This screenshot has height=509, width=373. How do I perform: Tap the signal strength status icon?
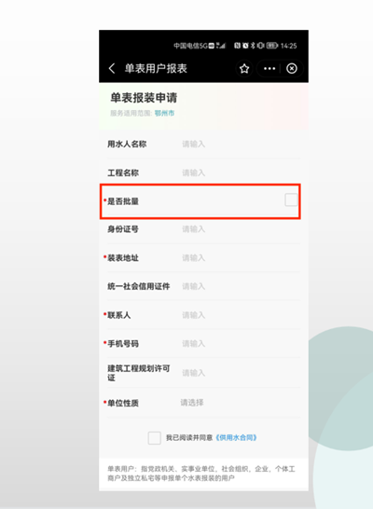point(221,46)
